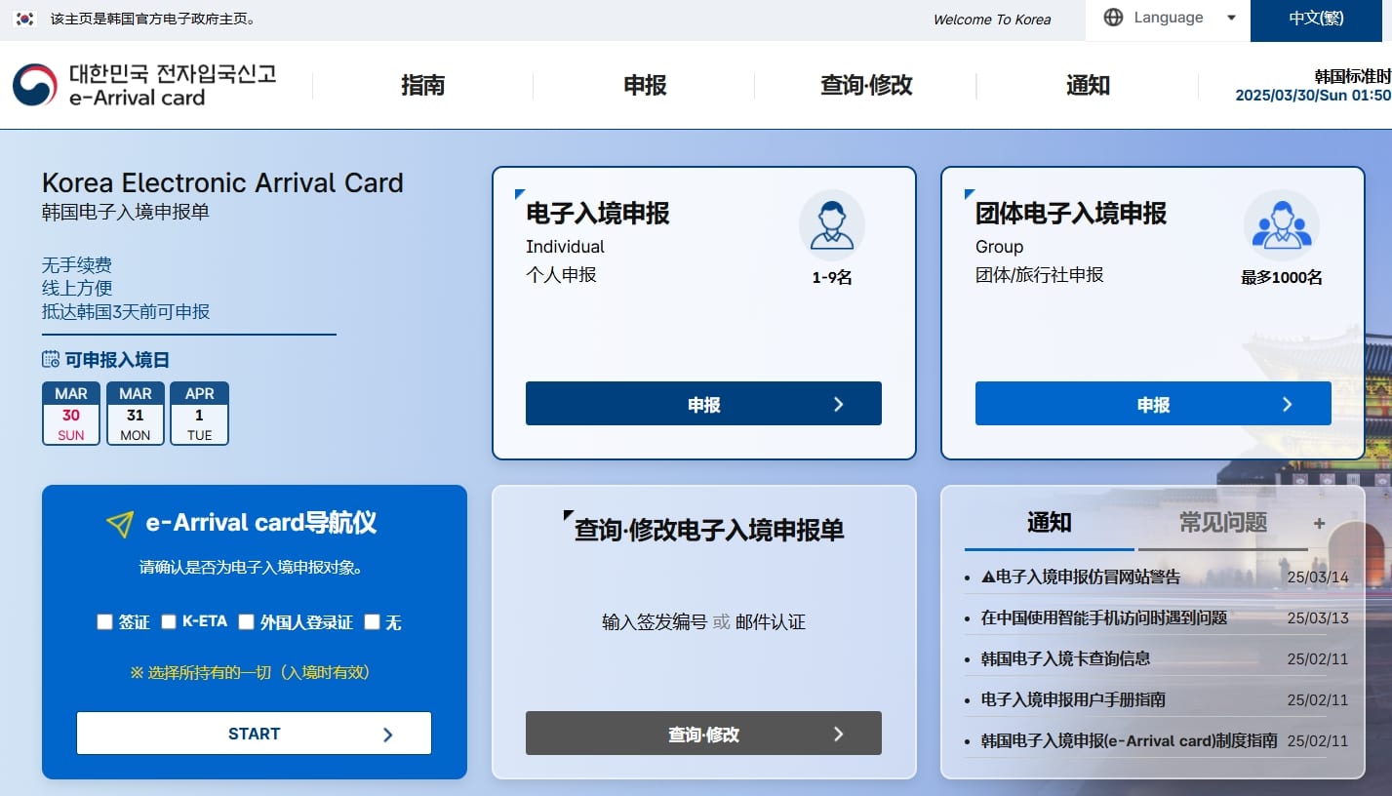Check the 签证 checkbox
Viewport: 1392px width, 796px height.
pos(104,622)
